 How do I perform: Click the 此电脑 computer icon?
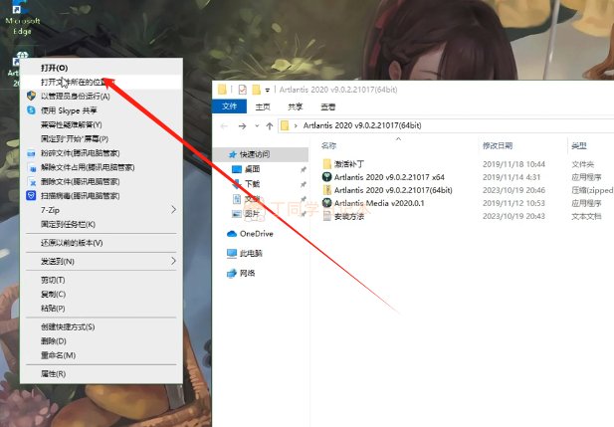click(232, 254)
